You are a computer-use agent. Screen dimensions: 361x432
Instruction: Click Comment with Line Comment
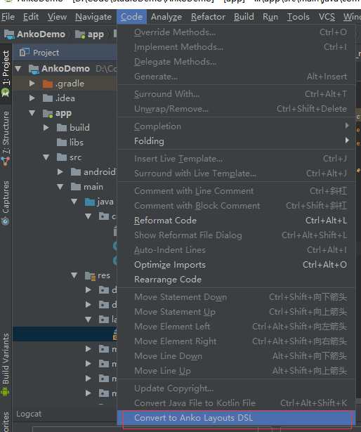coord(236,191)
